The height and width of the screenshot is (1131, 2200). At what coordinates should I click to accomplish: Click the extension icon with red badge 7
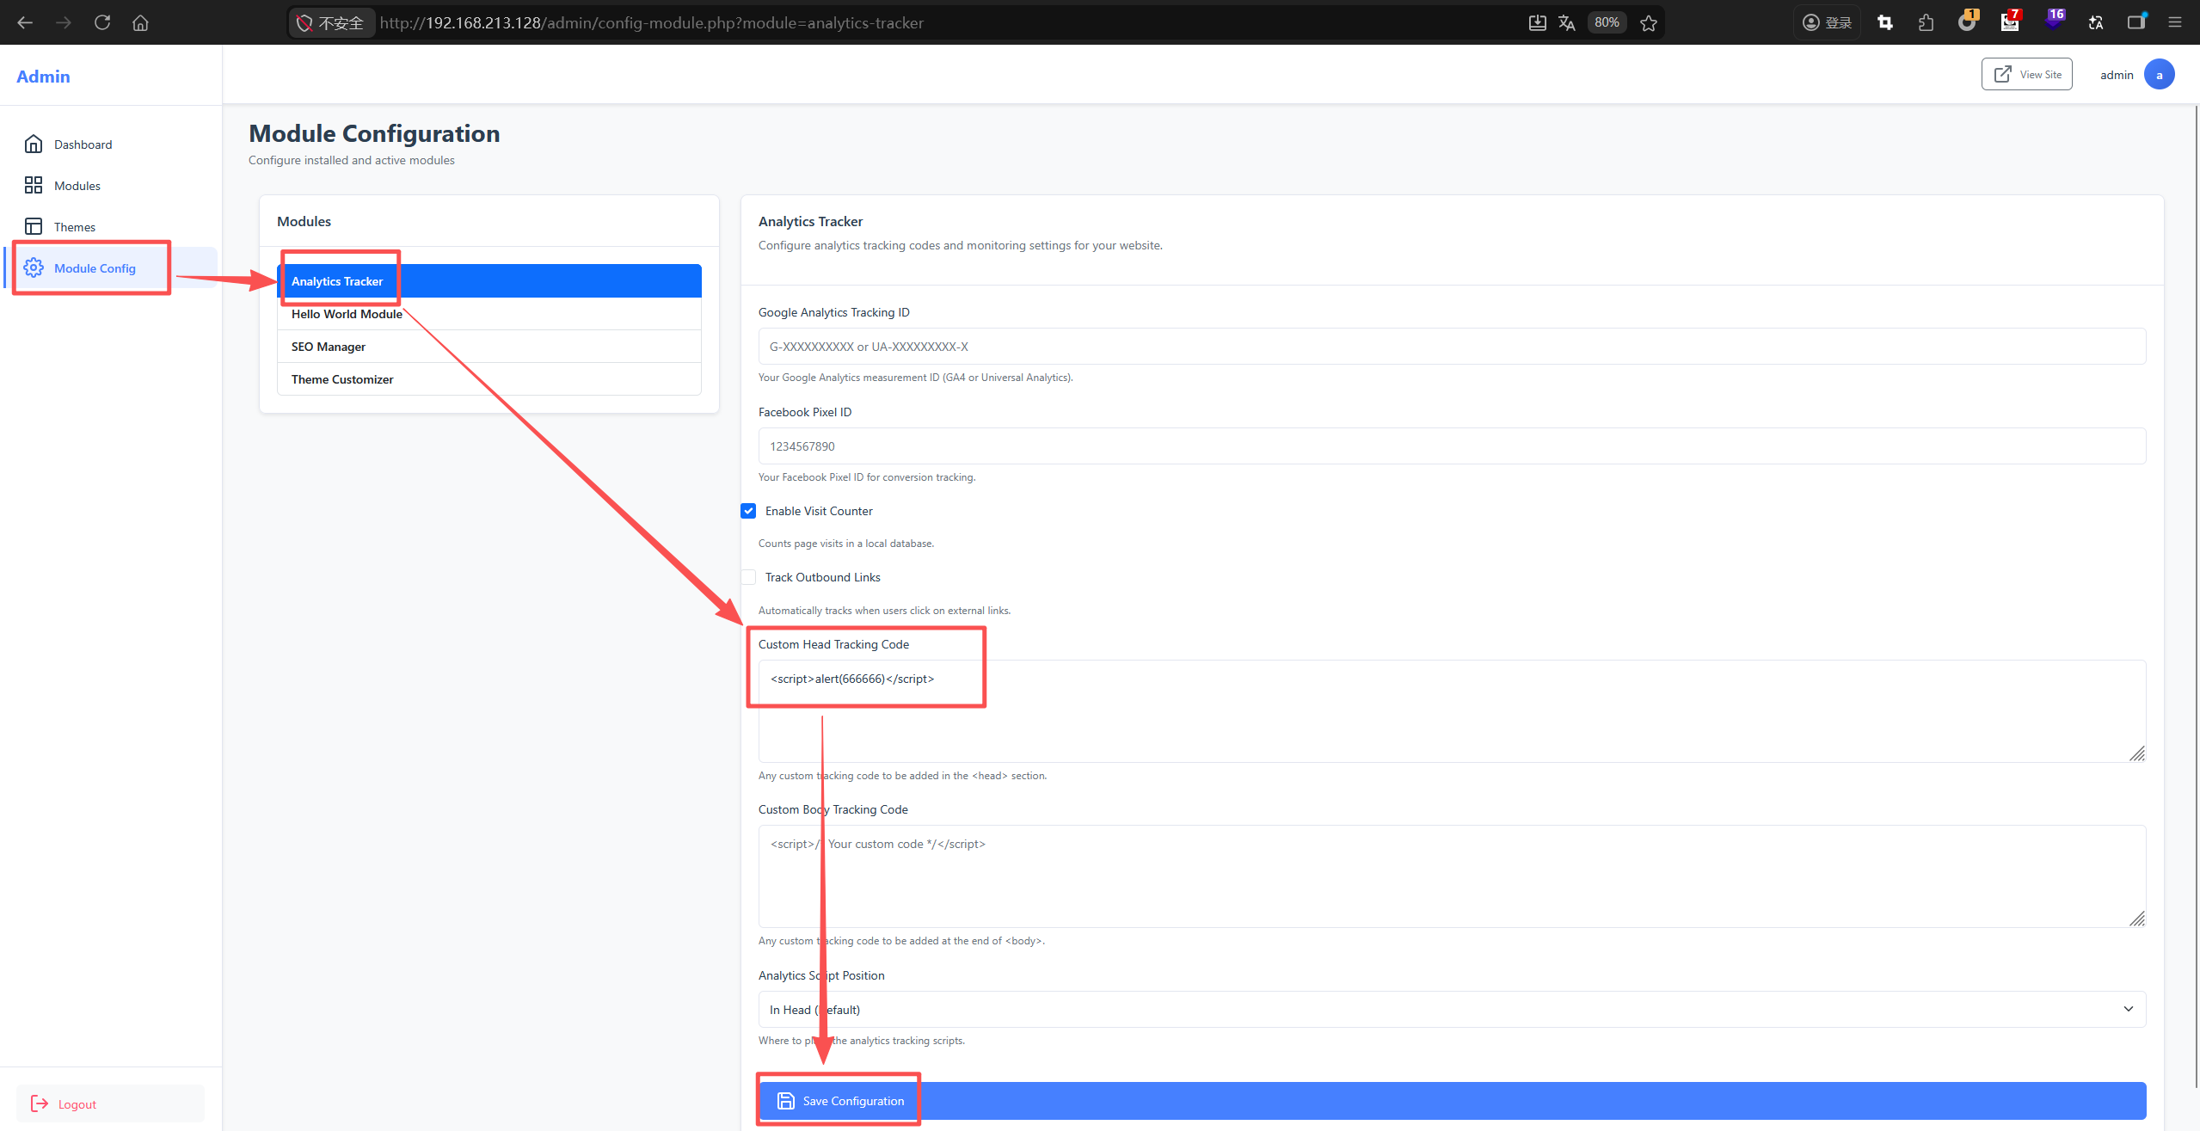[x=2010, y=22]
